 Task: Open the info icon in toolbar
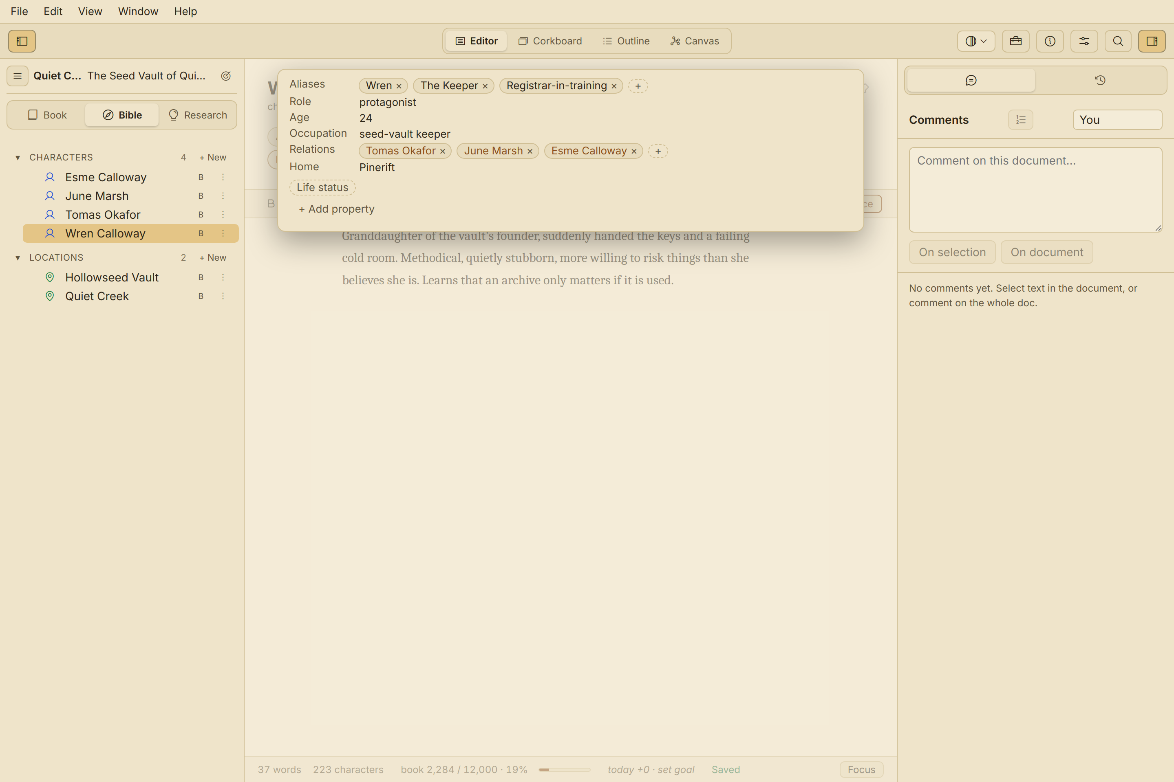(1050, 41)
